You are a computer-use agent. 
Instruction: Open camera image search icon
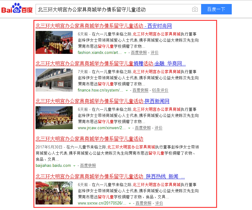[195, 9]
